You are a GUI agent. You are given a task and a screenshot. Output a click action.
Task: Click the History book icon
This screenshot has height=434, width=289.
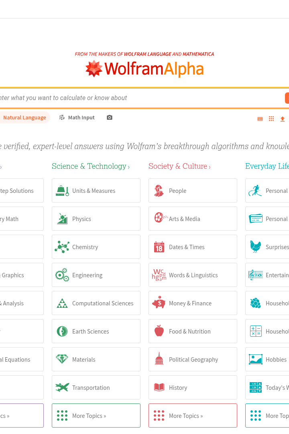pos(159,387)
